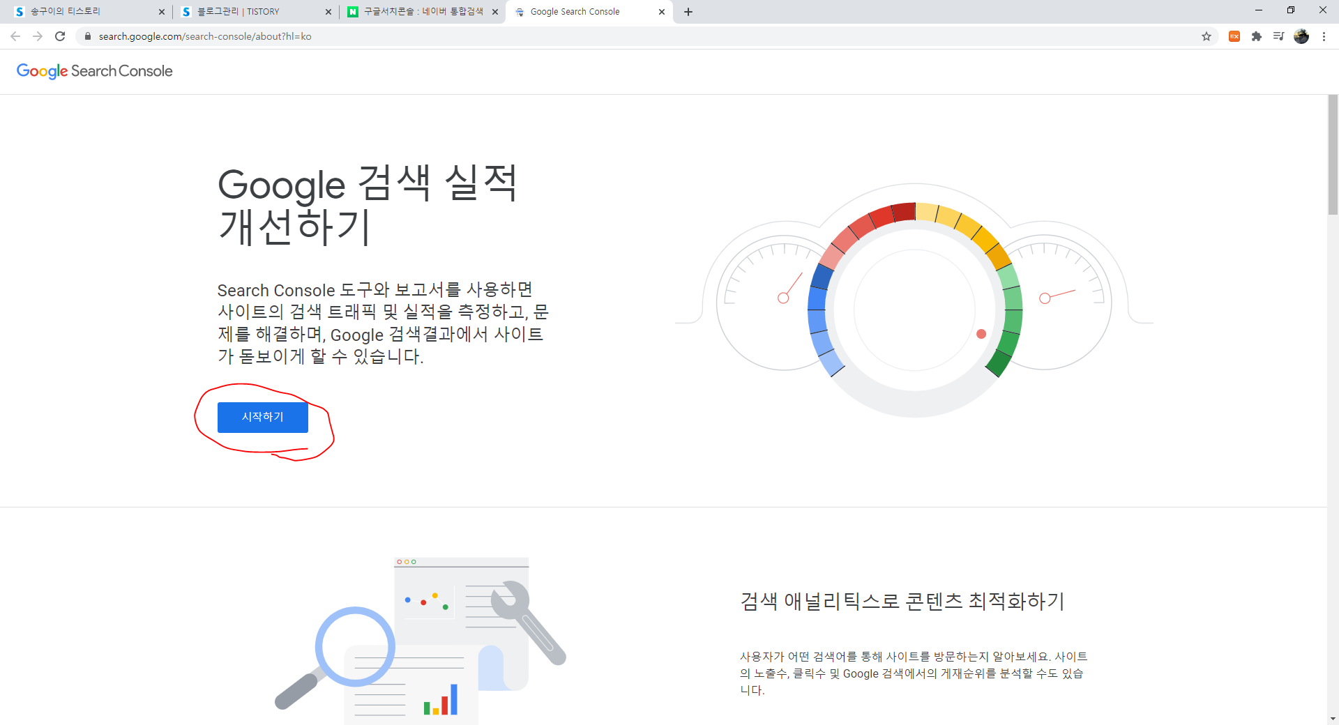Restore down the Chrome window
1339x725 pixels.
click(1291, 10)
